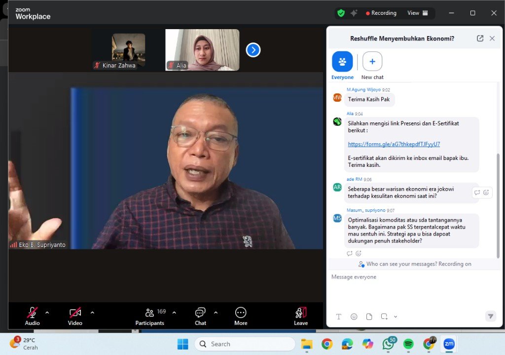505x355 pixels.
Task: Open the forms.gle presensi link
Action: [394, 144]
